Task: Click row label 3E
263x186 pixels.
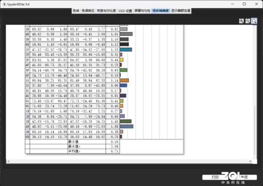Action: [x=28, y=29]
